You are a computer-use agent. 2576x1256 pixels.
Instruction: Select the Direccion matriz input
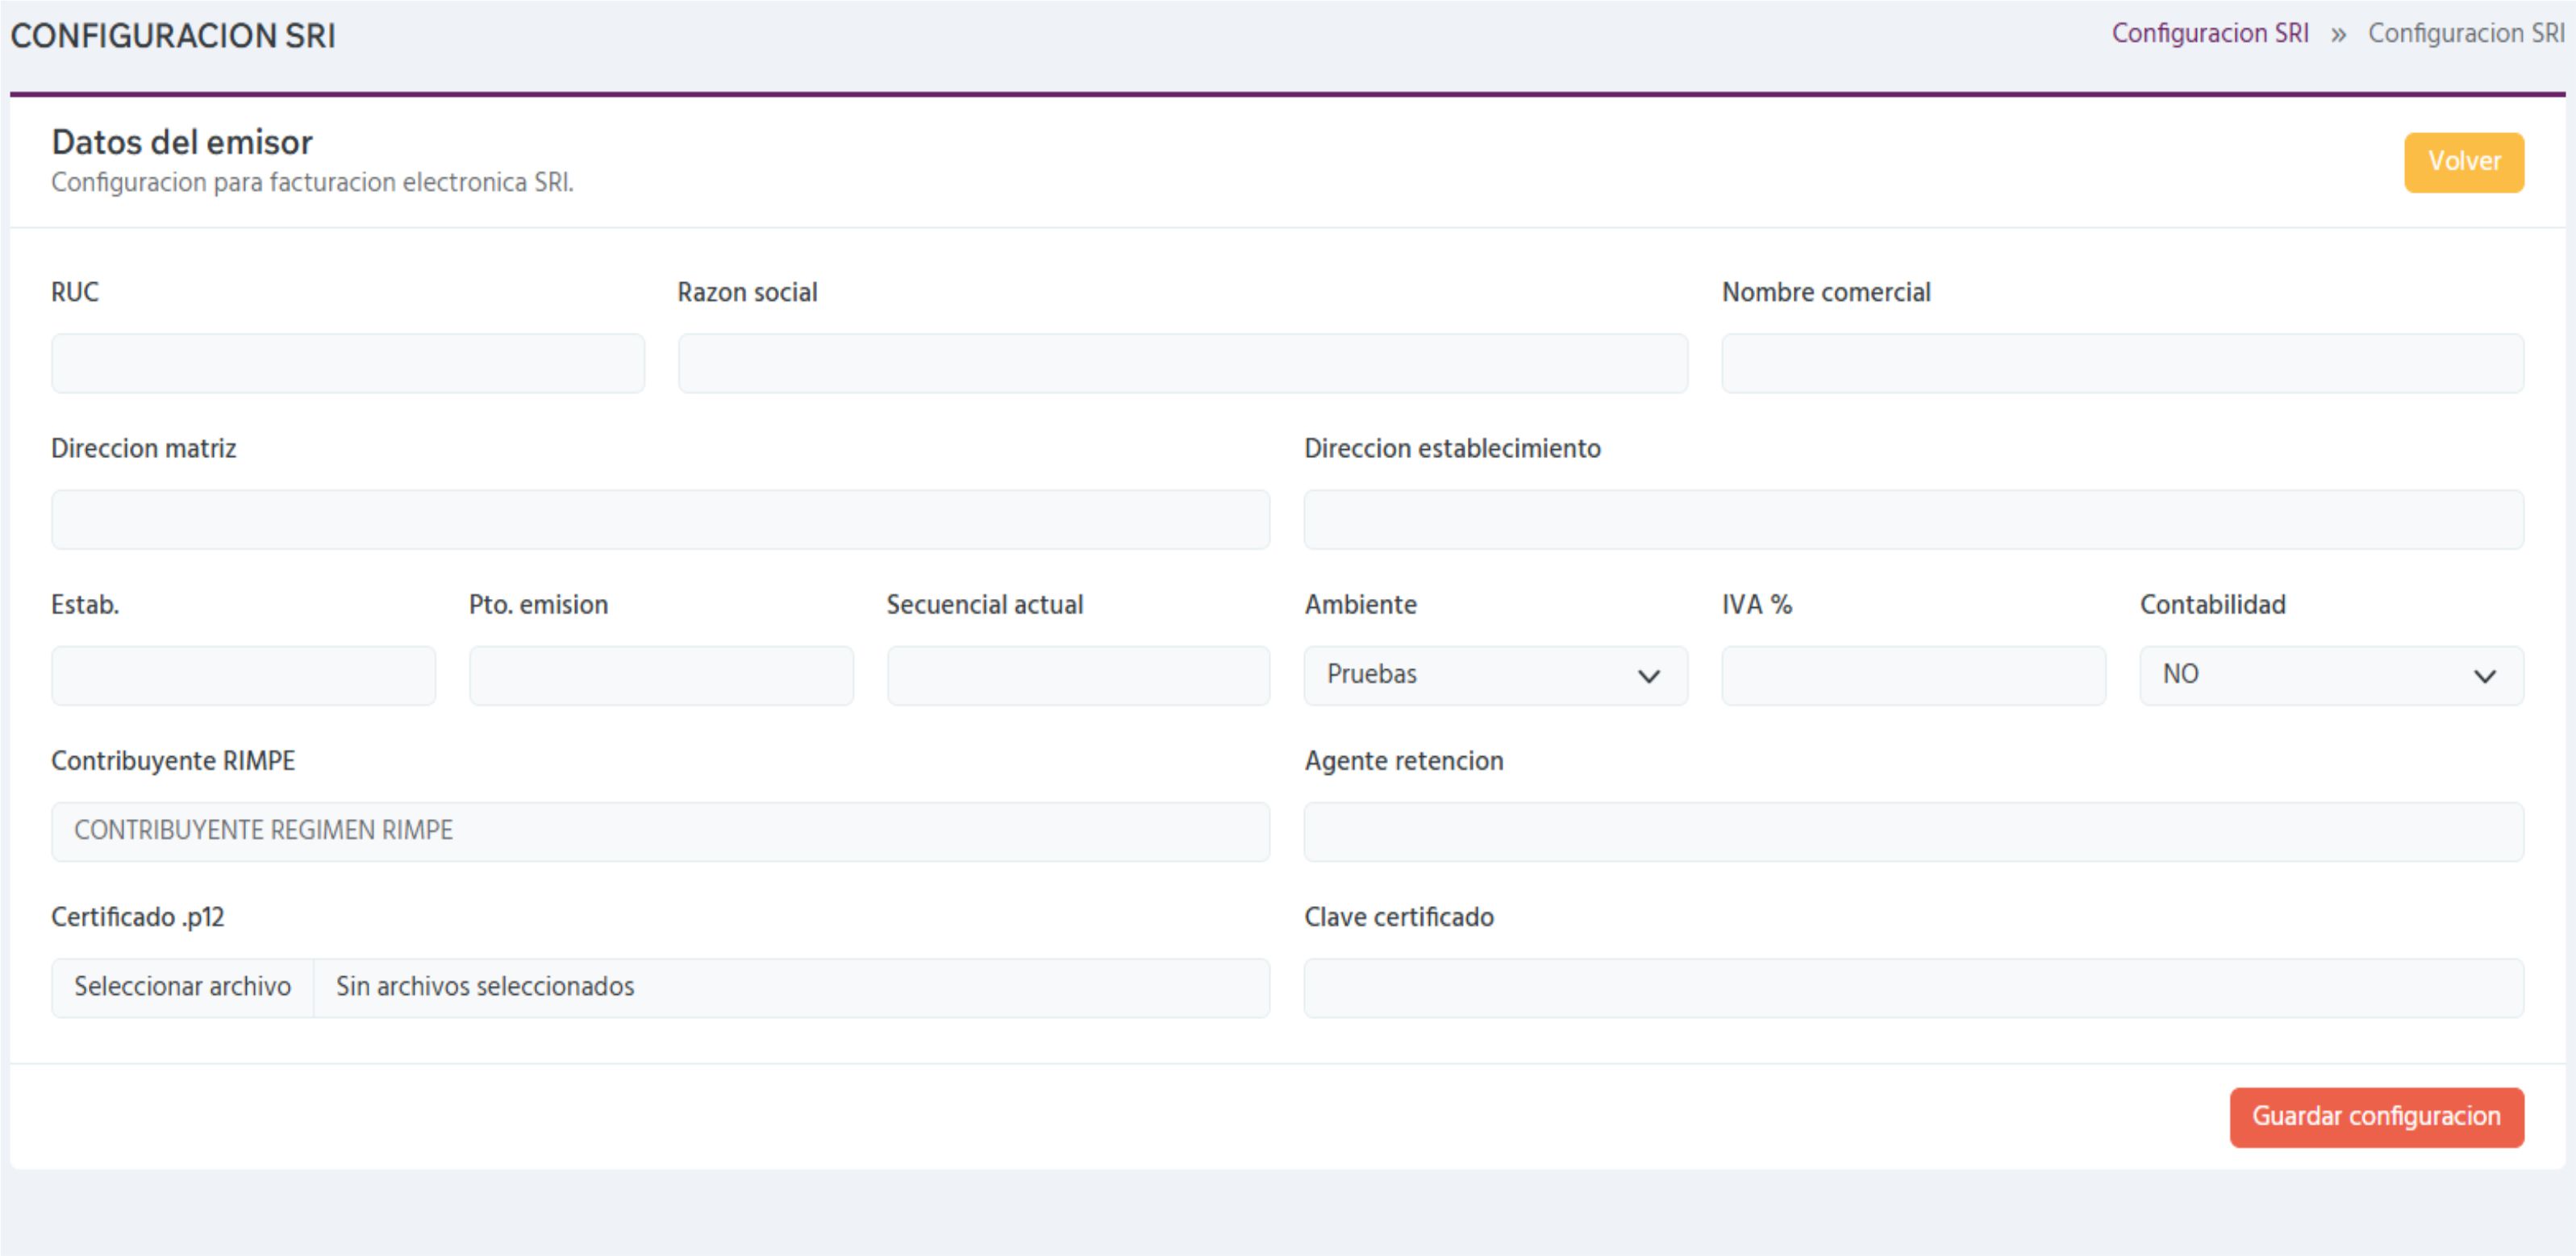660,518
